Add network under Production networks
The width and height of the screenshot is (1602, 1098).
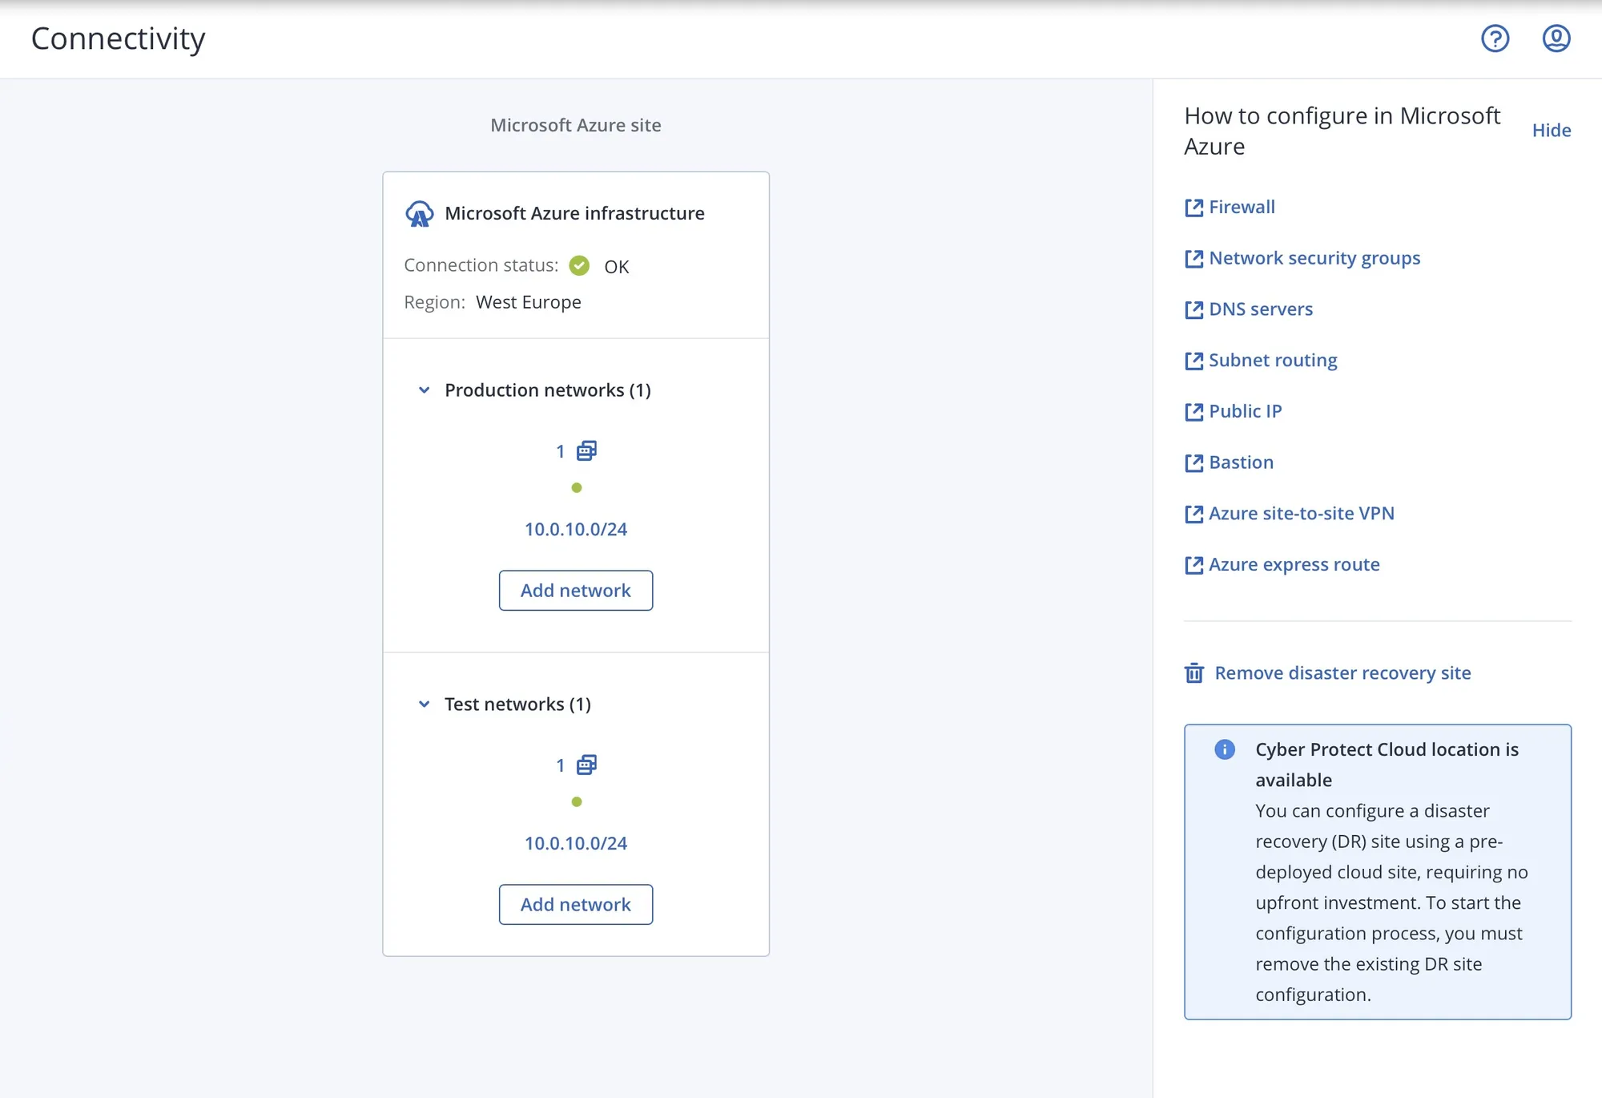coord(575,591)
